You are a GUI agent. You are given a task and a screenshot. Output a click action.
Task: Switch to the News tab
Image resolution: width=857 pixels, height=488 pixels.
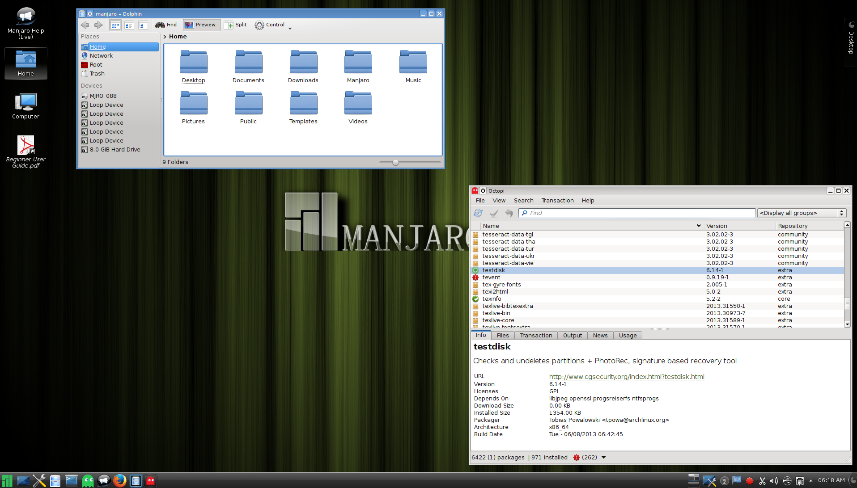click(x=600, y=336)
